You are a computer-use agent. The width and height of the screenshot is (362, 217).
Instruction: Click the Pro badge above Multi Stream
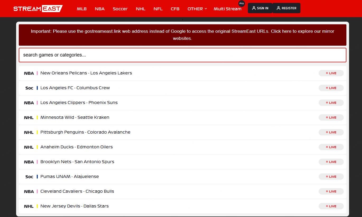(x=241, y=4)
